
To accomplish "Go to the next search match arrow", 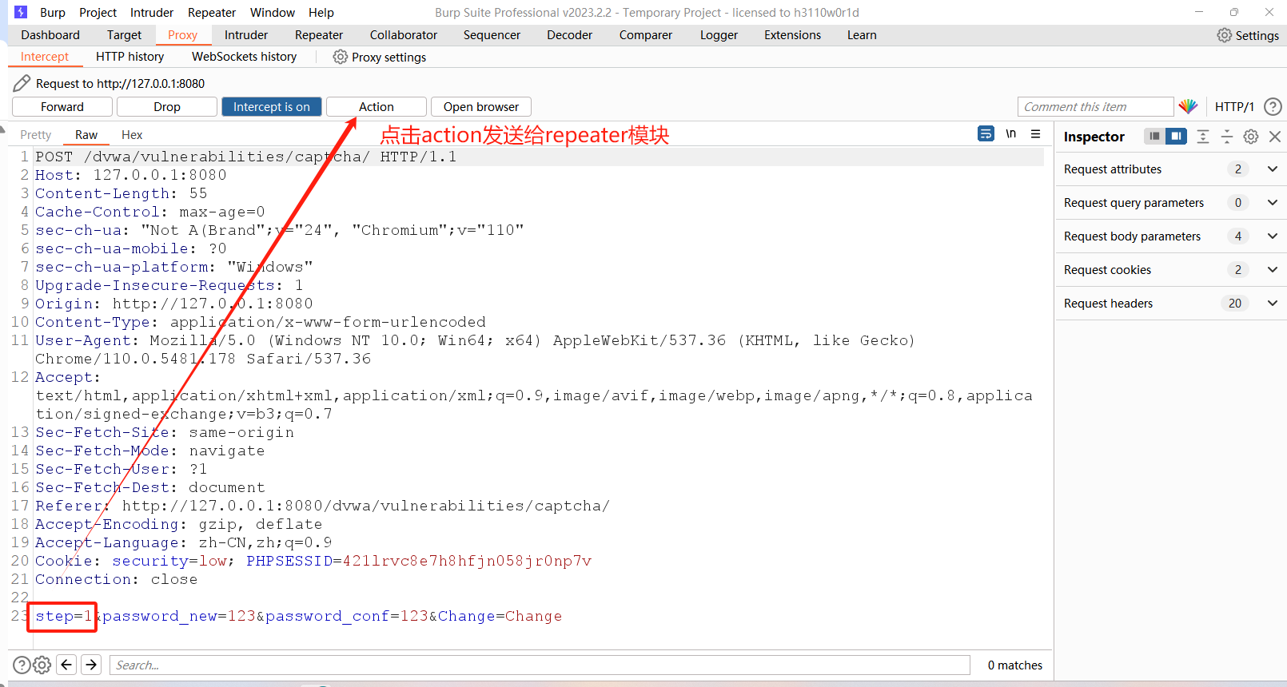I will coord(92,665).
